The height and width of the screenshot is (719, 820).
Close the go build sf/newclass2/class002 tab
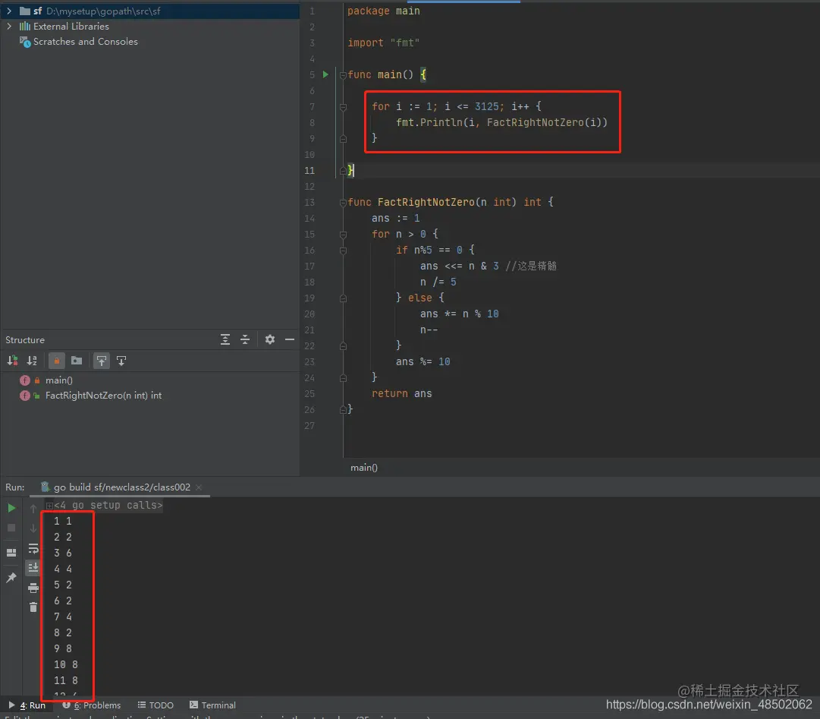pyautogui.click(x=199, y=487)
